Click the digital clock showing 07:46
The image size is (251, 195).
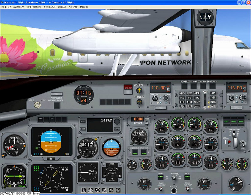(83, 93)
